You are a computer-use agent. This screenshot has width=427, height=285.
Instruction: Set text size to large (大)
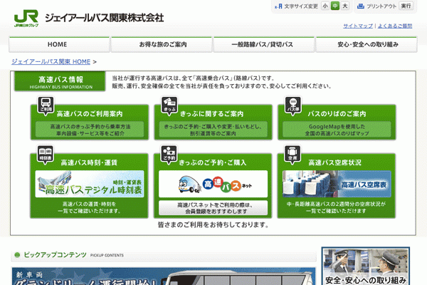[x=345, y=6]
